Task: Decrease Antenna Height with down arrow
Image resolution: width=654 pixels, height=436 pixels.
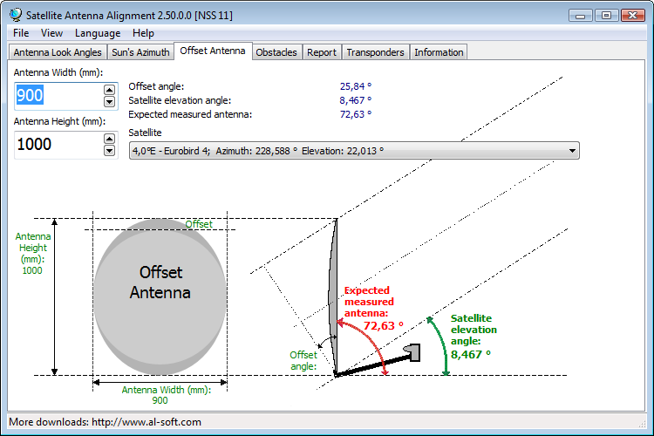Action: click(x=109, y=150)
